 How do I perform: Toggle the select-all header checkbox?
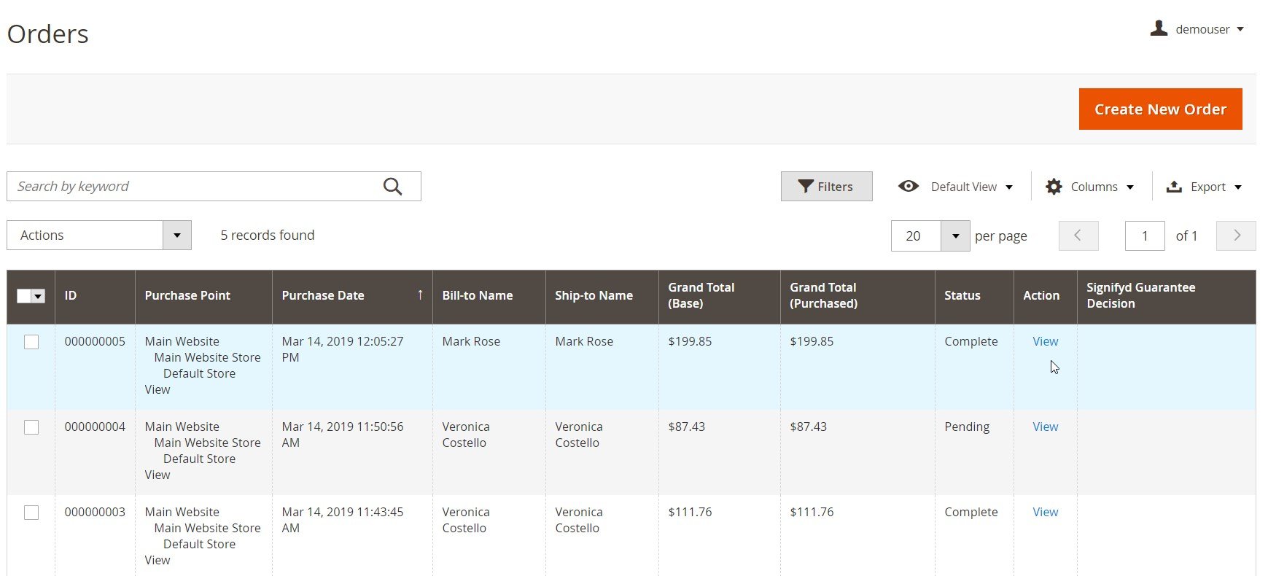(24, 295)
